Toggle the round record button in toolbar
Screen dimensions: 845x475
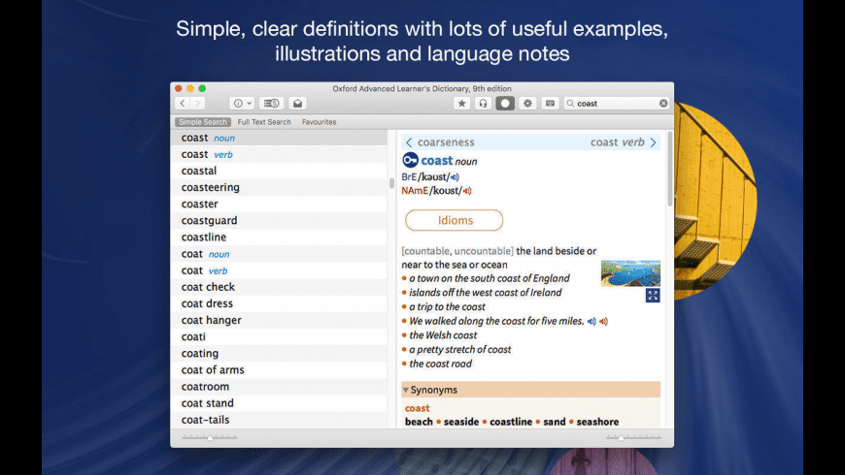(x=505, y=104)
